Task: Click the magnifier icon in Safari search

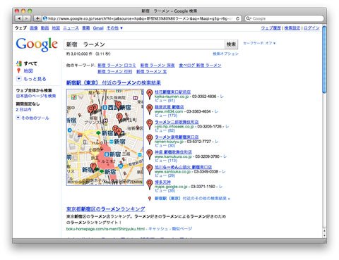Action: (248, 18)
